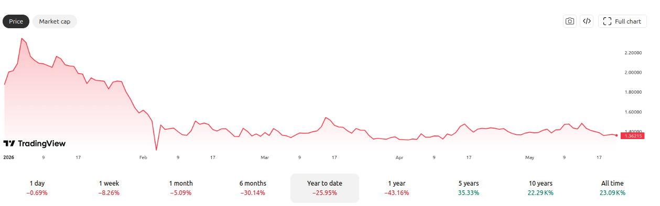Click the 1.36215 current price label
Viewport: 660px width, 206px height.
coord(633,135)
